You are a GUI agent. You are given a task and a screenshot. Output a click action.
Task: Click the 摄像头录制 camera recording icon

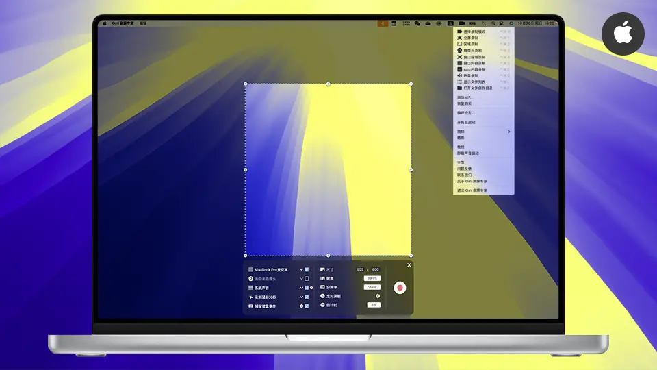(460, 50)
